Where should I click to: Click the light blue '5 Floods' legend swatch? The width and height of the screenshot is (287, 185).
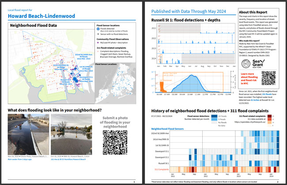coord(214,119)
